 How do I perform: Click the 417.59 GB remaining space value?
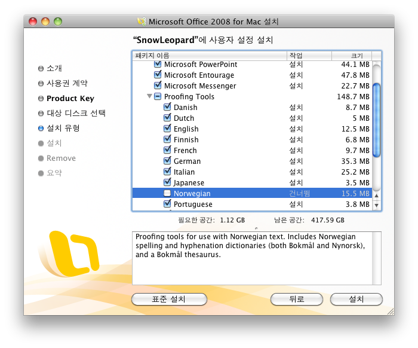pyautogui.click(x=328, y=220)
